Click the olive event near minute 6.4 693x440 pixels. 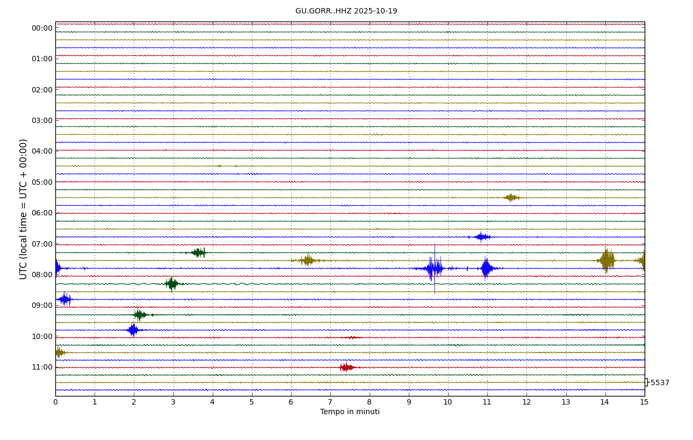point(307,261)
